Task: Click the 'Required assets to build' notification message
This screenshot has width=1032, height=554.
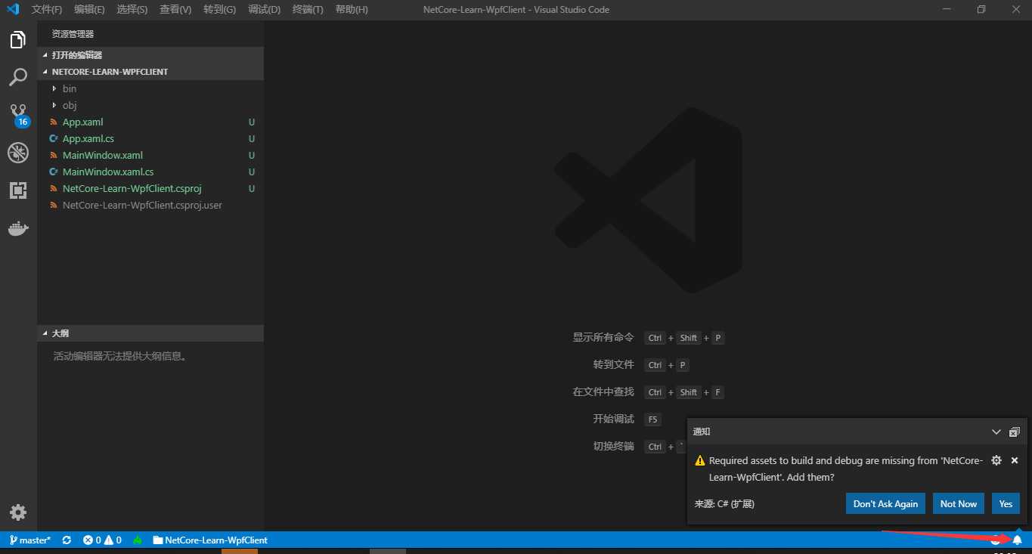Action: pyautogui.click(x=846, y=469)
